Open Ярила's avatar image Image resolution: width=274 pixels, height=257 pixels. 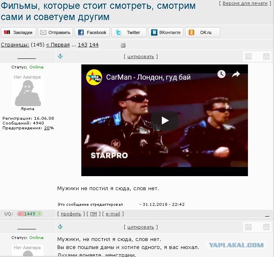click(28, 90)
